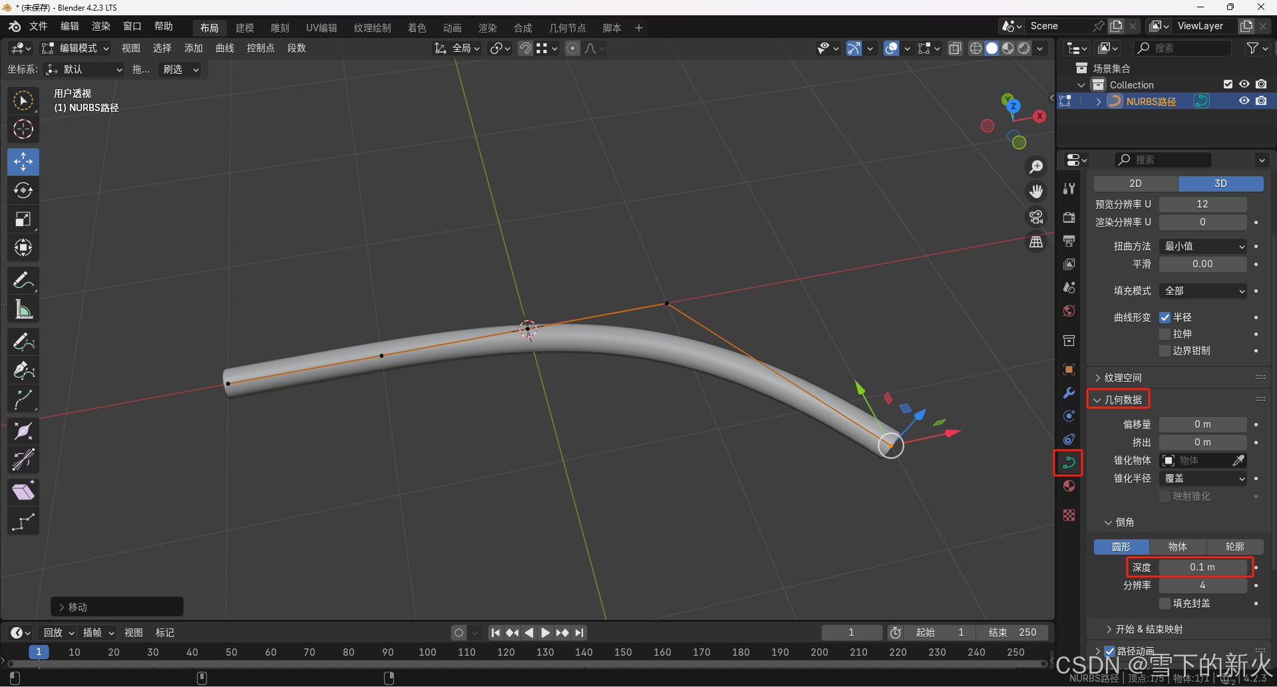Screen dimensions: 1277x687
Task: Open the 编辑模式 mode dropdown
Action: pos(75,48)
